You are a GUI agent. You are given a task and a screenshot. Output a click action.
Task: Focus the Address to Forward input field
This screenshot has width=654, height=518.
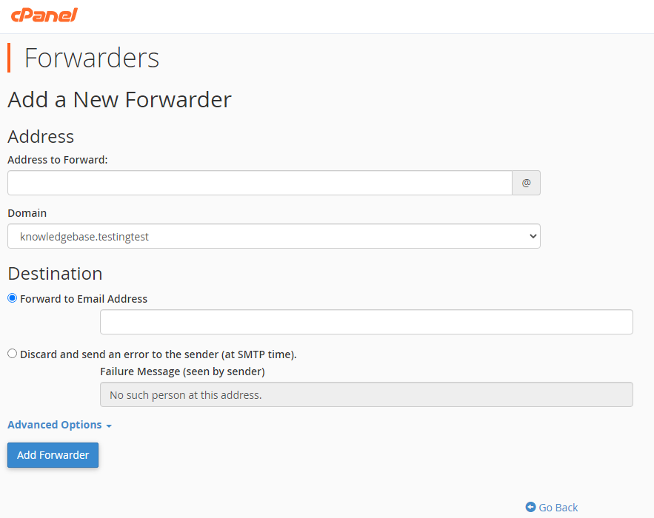pyautogui.click(x=259, y=182)
